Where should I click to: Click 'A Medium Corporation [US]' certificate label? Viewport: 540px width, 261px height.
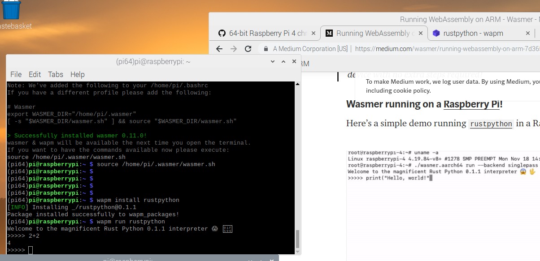[310, 49]
